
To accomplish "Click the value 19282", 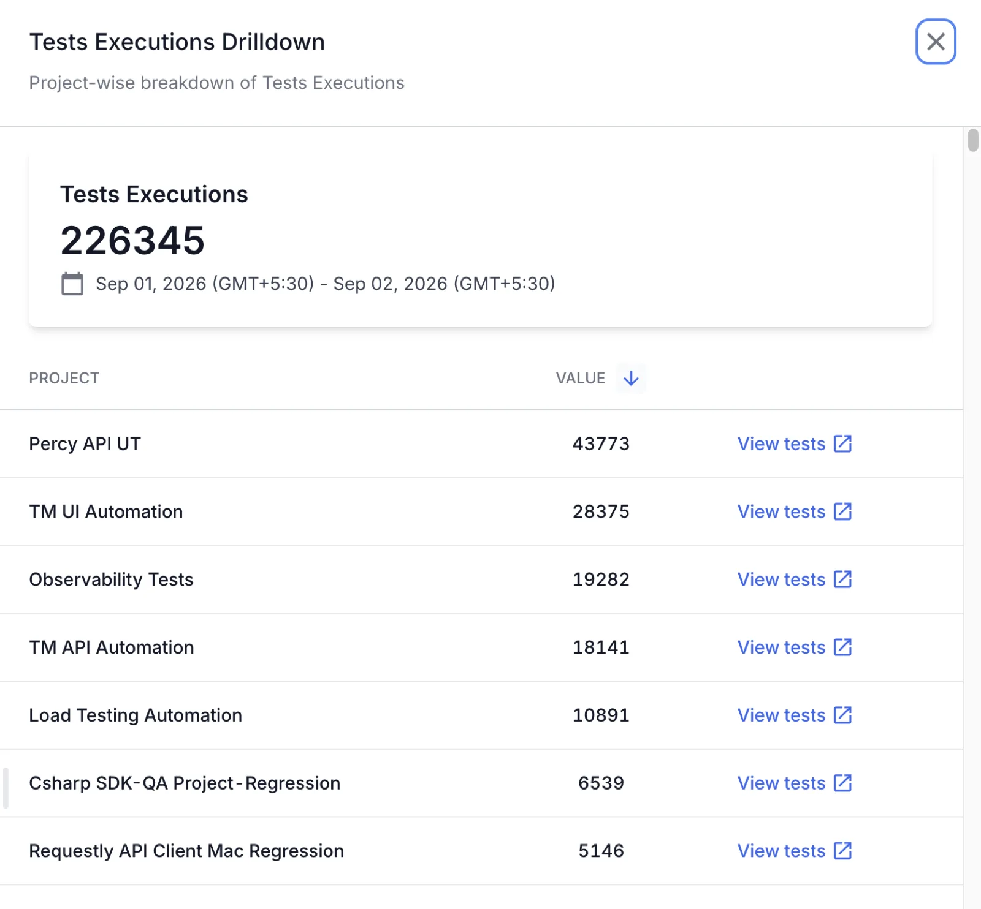I will (601, 579).
